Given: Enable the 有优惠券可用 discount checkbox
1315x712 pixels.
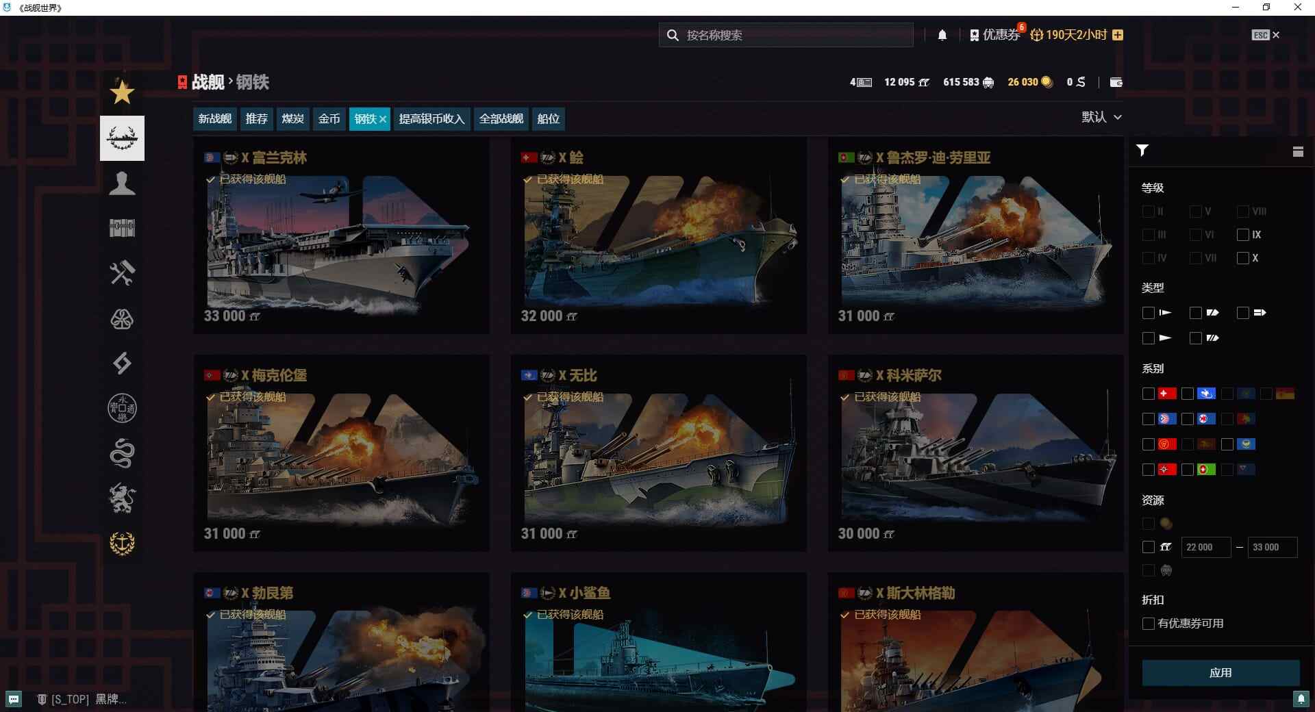Looking at the screenshot, I should [x=1148, y=623].
